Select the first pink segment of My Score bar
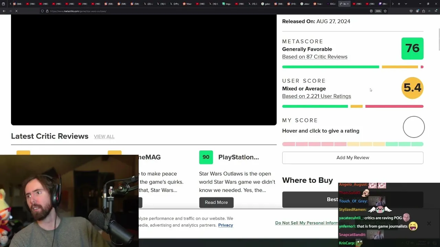Image resolution: width=440 pixels, height=247 pixels. point(288,144)
